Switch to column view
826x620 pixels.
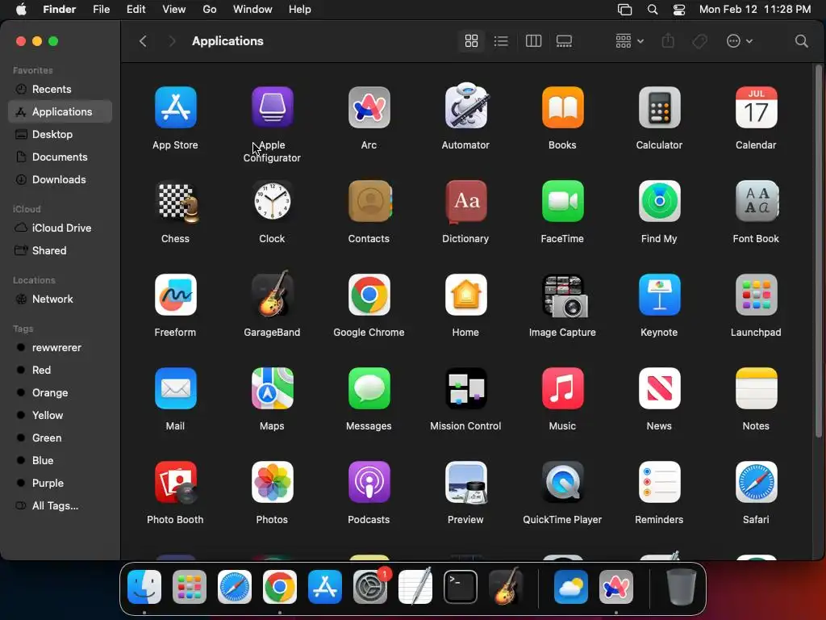(x=534, y=41)
